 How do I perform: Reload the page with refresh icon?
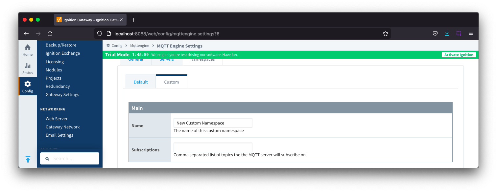(x=50, y=33)
